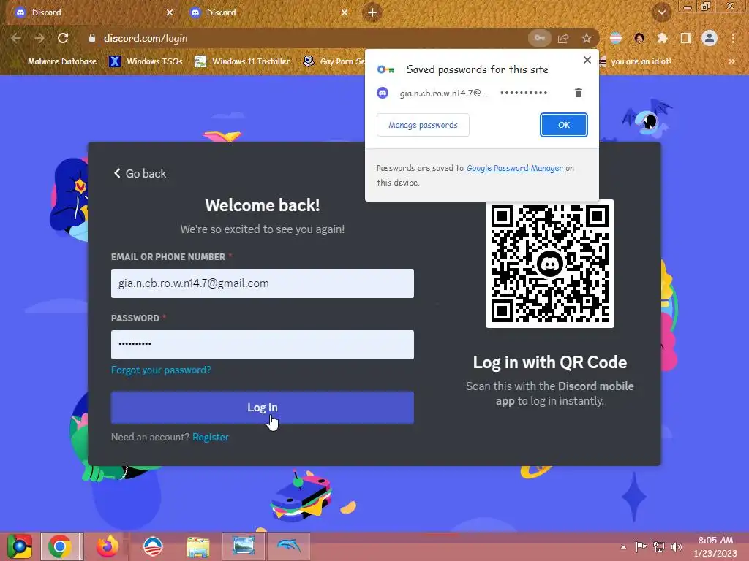Click the address bar URL
The height and width of the screenshot is (561, 749).
[x=146, y=38]
